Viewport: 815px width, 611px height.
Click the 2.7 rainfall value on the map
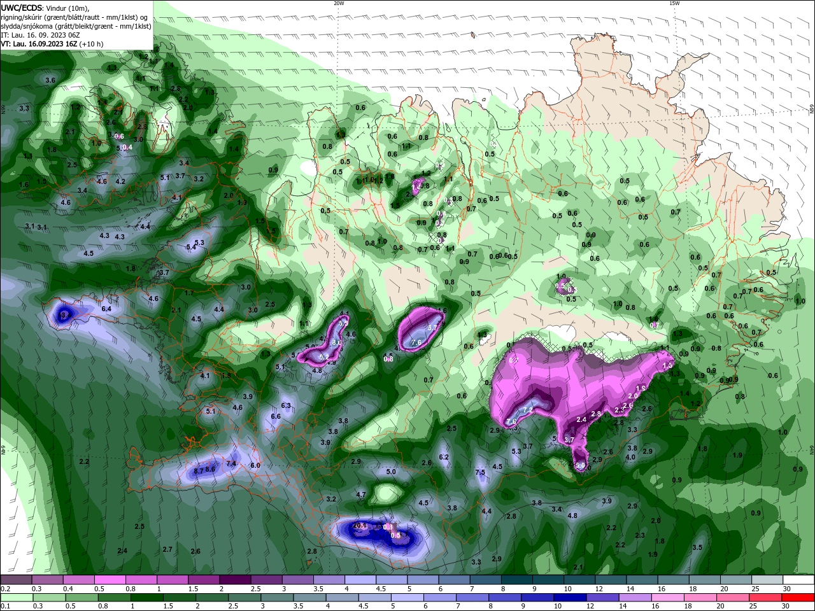[x=167, y=549]
